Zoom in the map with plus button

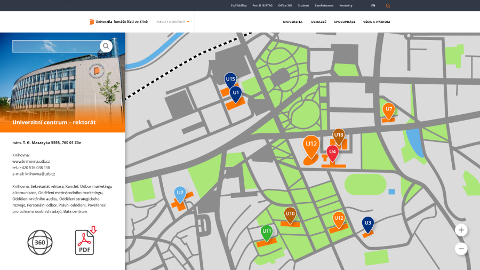[461, 230]
